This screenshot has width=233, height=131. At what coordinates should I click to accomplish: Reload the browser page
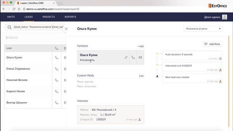pyautogui.click(x=14, y=9)
